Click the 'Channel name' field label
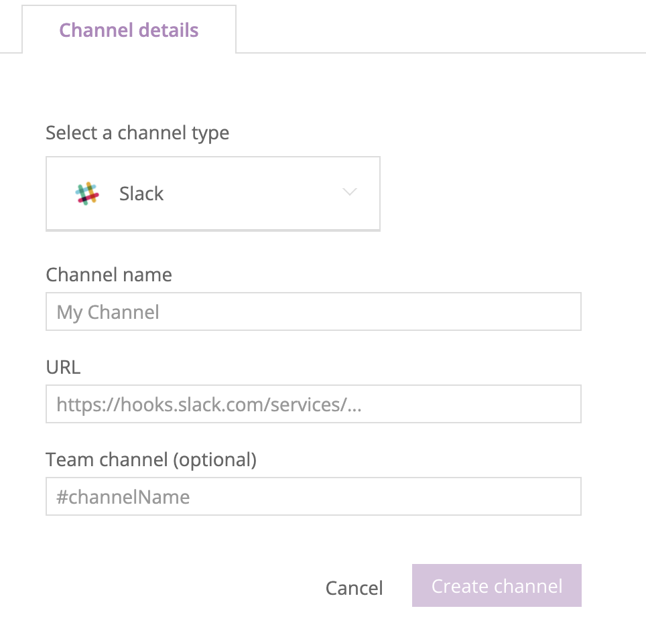 [x=109, y=275]
